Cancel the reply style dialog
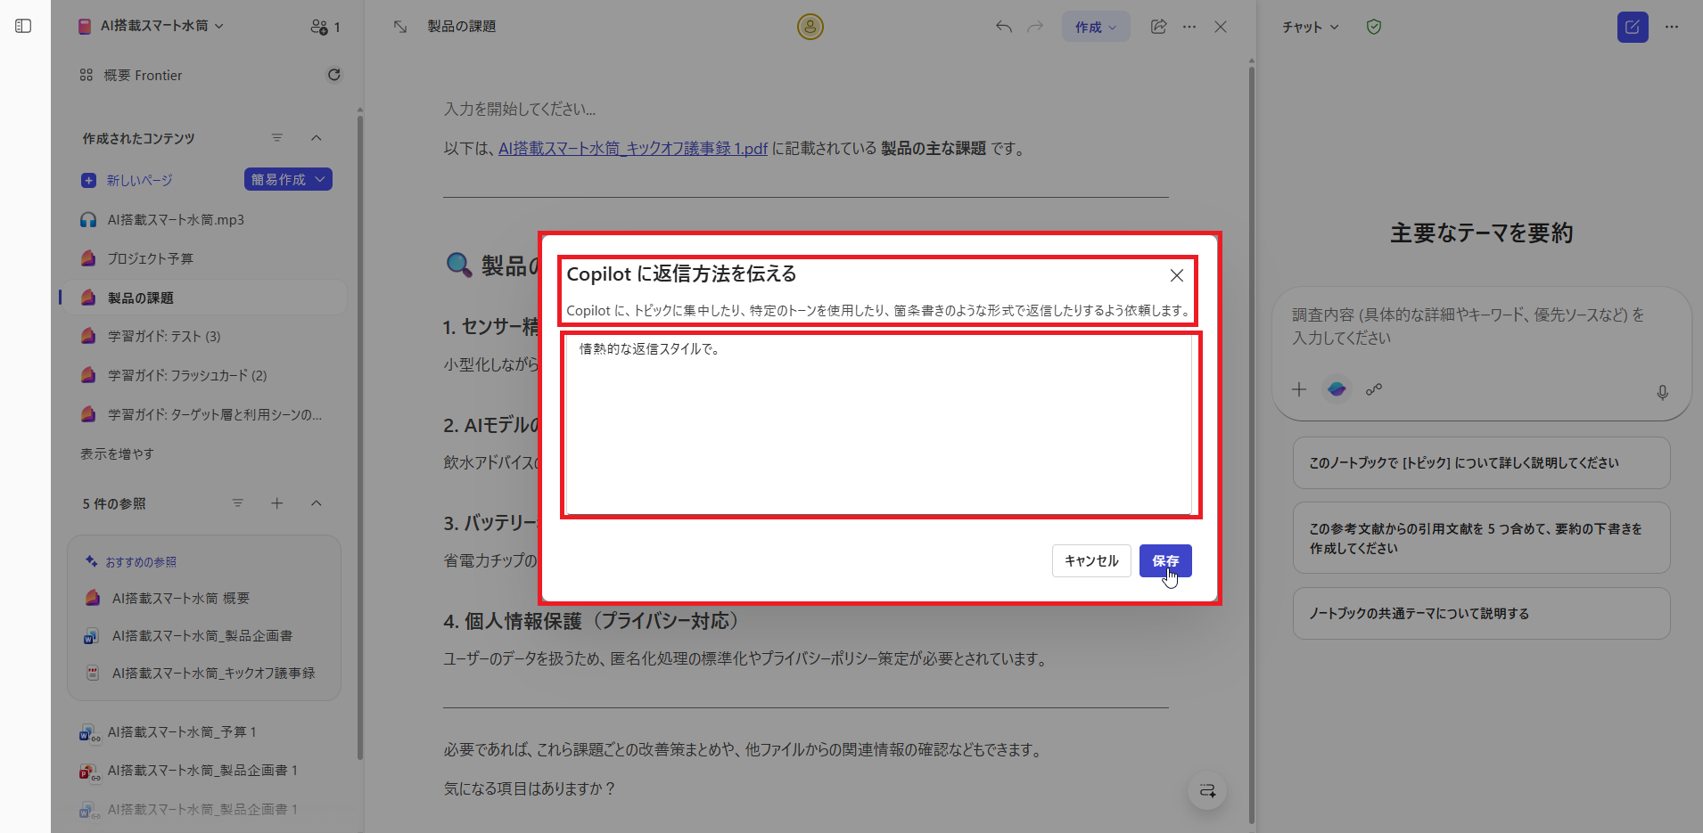 (x=1090, y=560)
